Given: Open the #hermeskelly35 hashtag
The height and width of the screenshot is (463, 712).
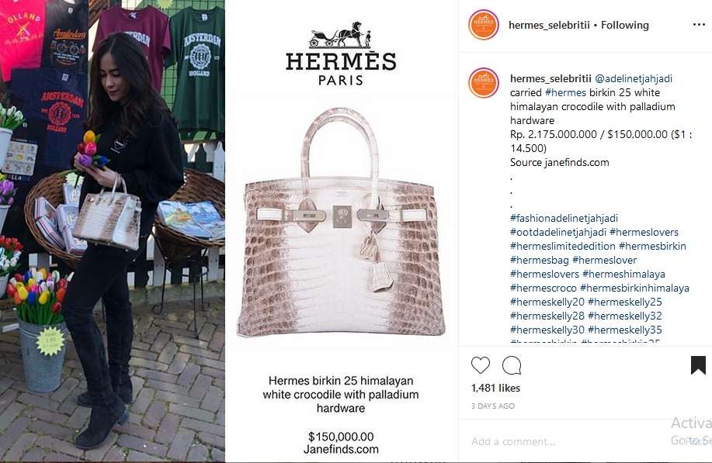Looking at the screenshot, I should (x=625, y=330).
